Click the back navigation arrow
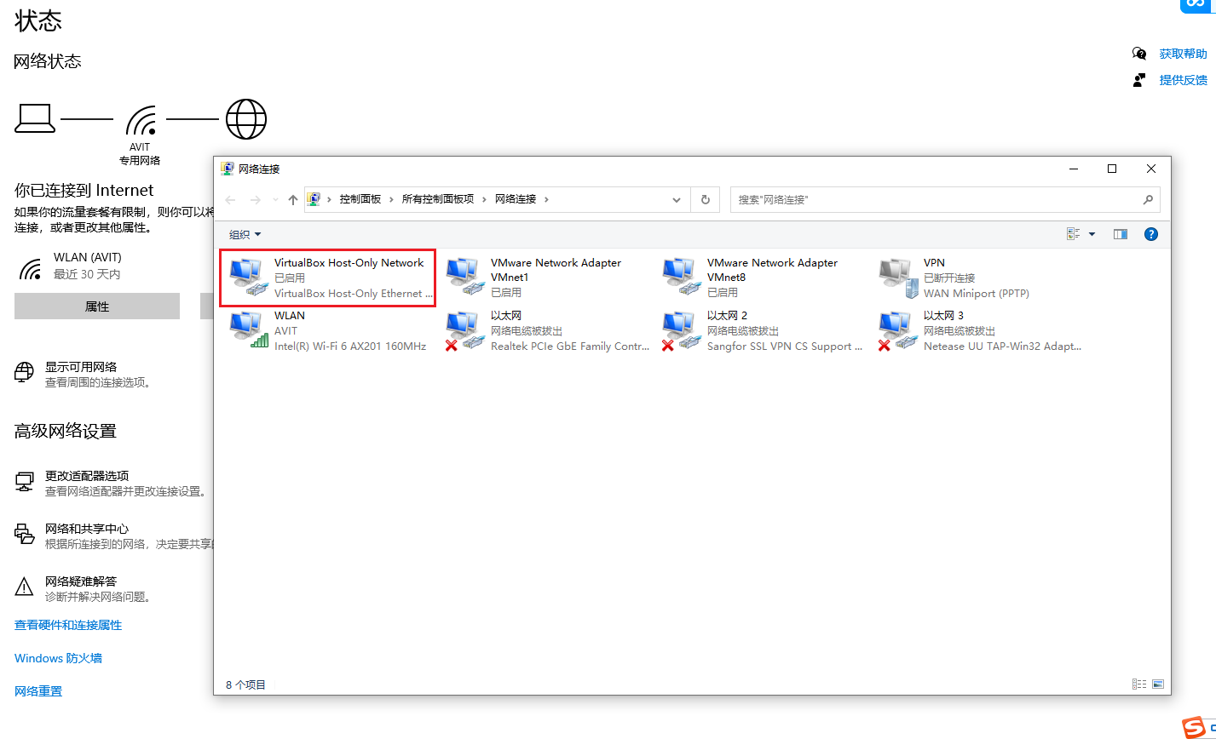This screenshot has height=756, width=1216. click(x=231, y=199)
